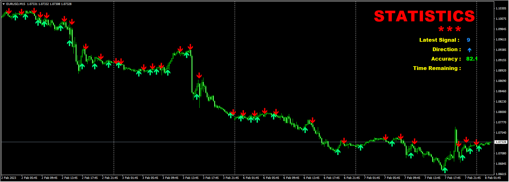Image resolution: width=509 pixels, height=182 pixels.
Task: Click the green buy arrow at the chart's lowest low
Action: (445, 170)
